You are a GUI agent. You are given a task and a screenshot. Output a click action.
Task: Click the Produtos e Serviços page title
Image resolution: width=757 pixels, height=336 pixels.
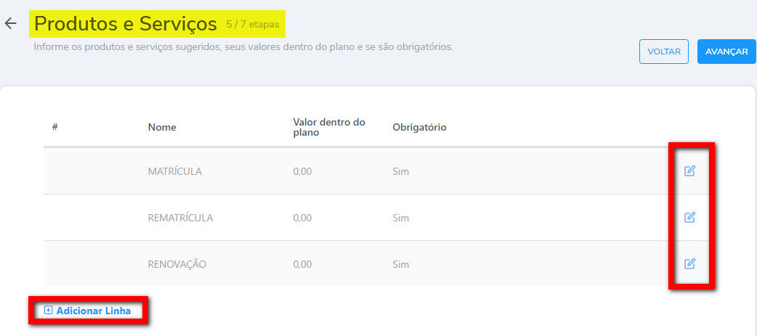point(126,24)
